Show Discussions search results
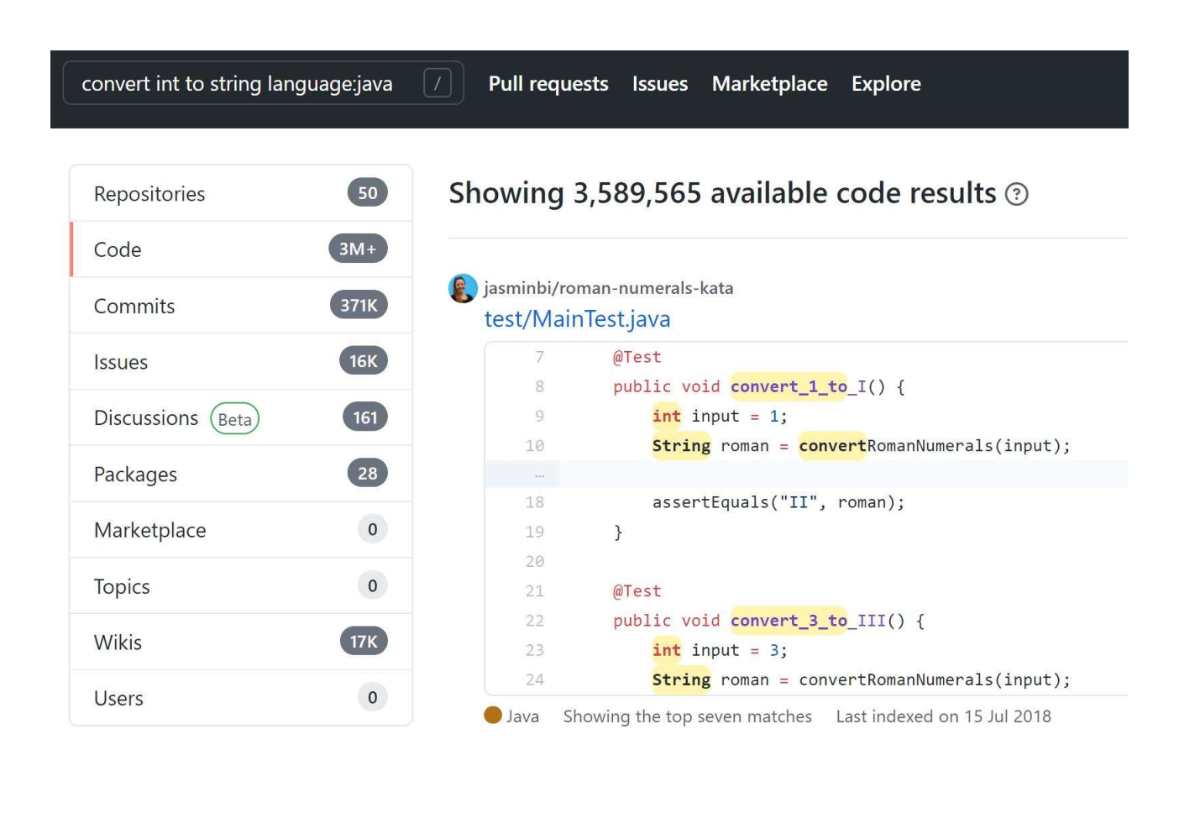This screenshot has width=1179, height=834. click(241, 418)
